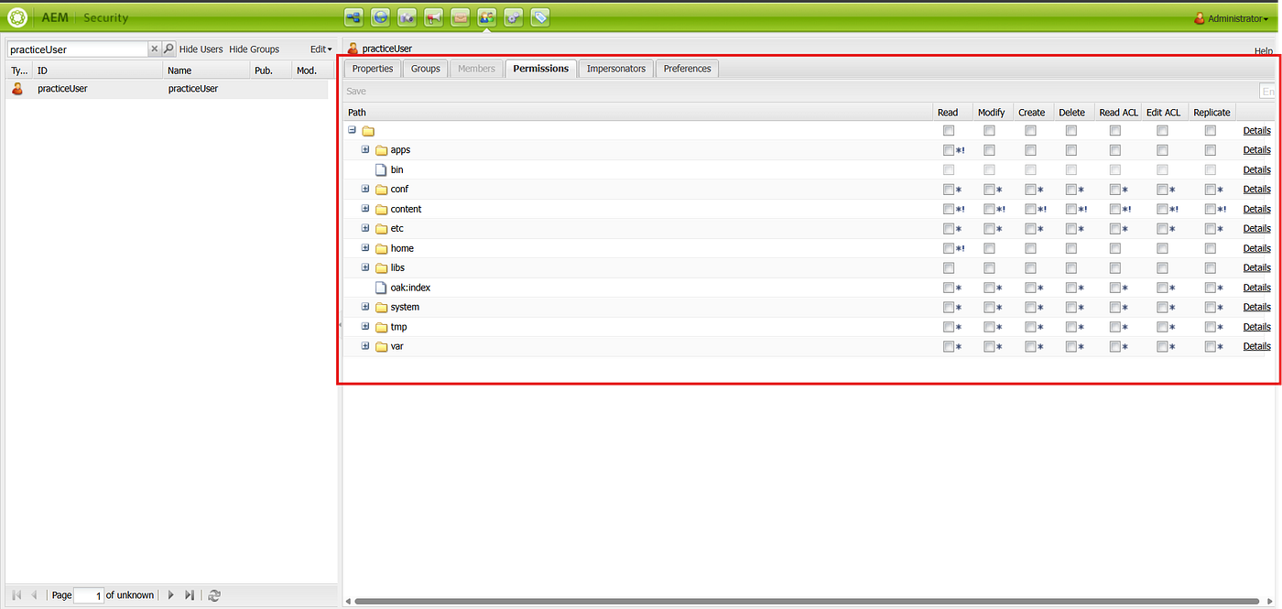Open the Campaigns megaphone icon
The height and width of the screenshot is (609, 1282).
pos(433,16)
